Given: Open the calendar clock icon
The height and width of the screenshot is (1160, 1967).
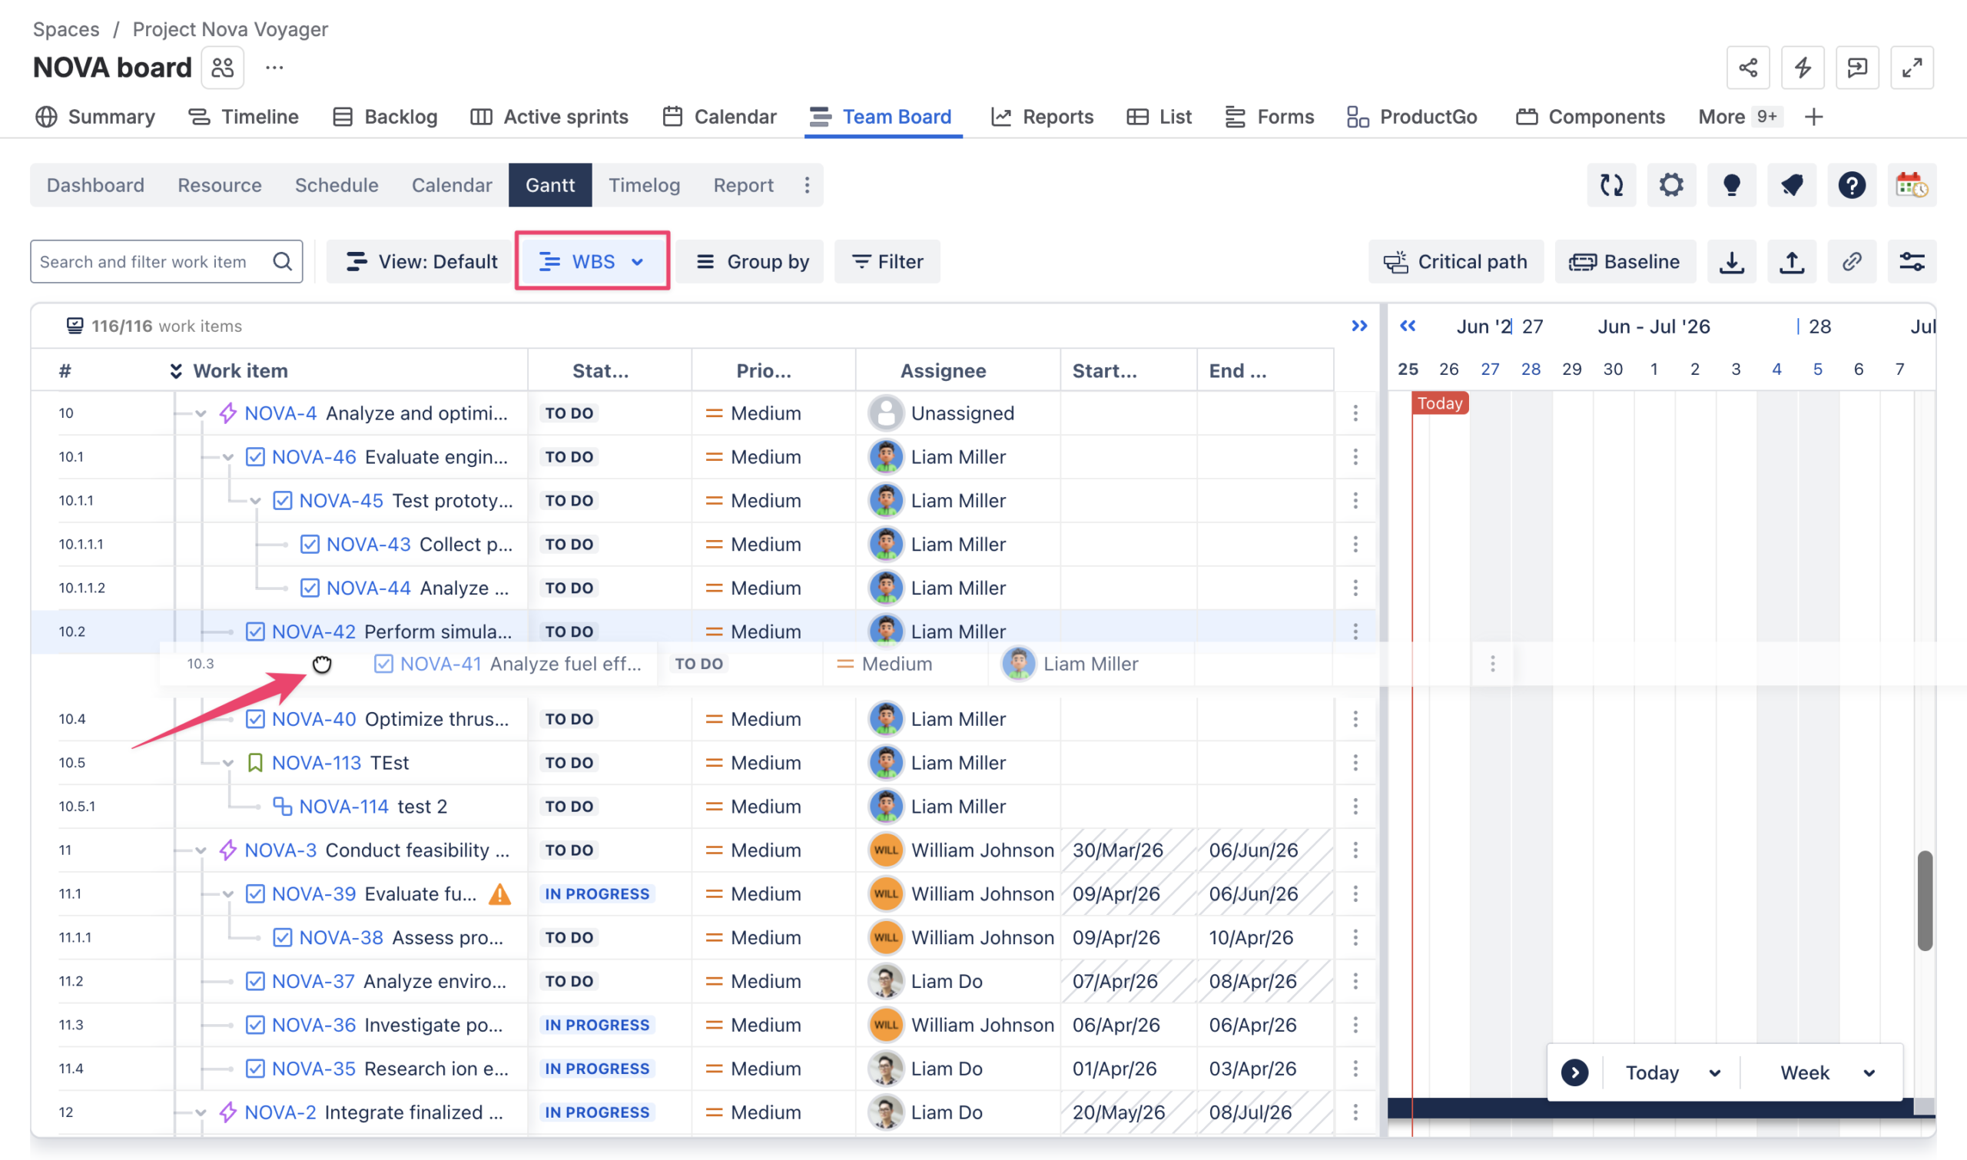Looking at the screenshot, I should point(1912,185).
